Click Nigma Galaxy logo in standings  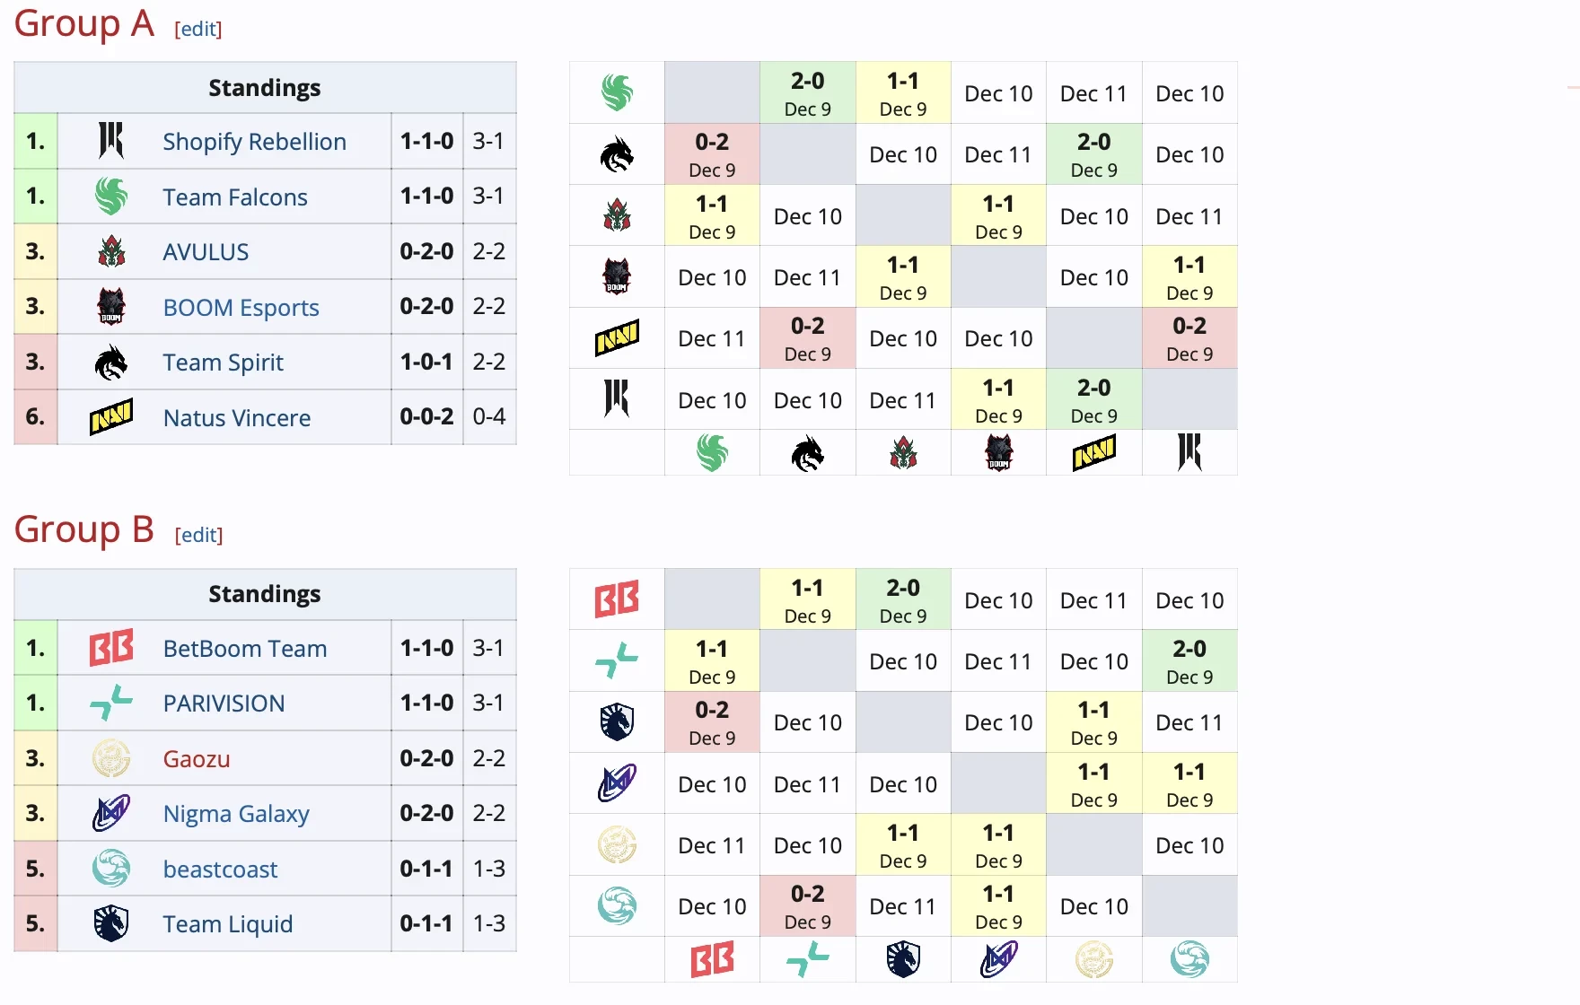tap(111, 813)
